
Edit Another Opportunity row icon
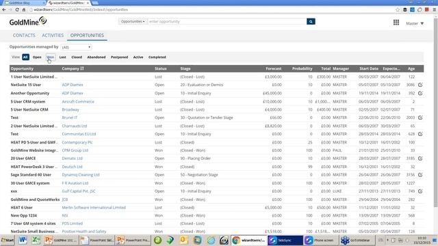point(420,93)
